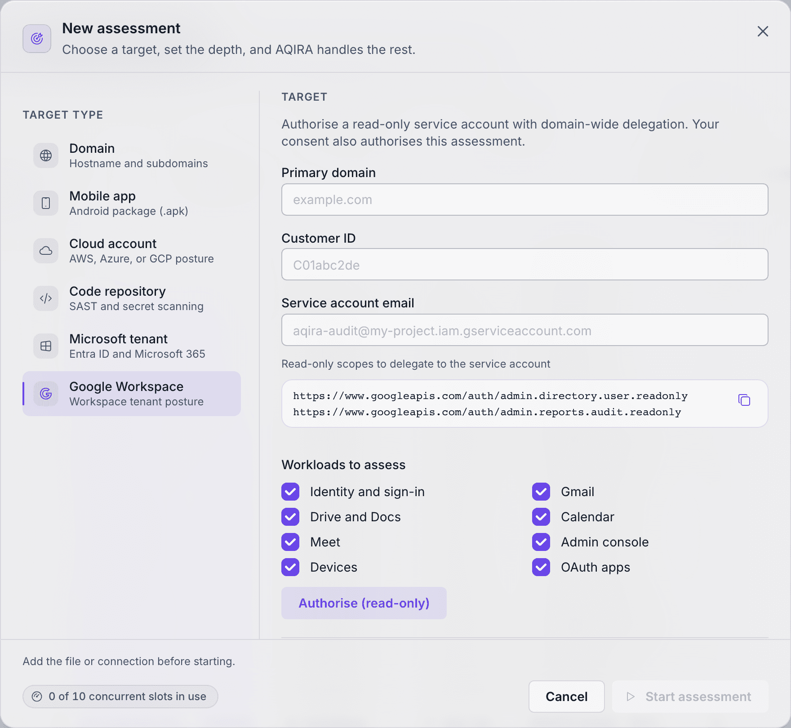Uncheck the Devices workload checkbox
The image size is (791, 728).
pyautogui.click(x=290, y=567)
